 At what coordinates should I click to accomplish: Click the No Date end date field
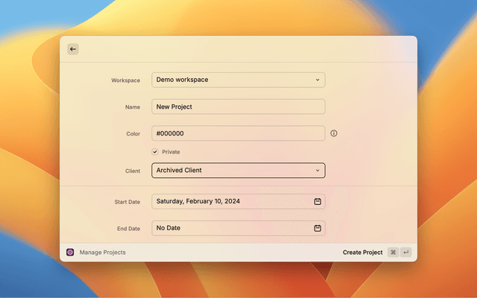coord(231,228)
